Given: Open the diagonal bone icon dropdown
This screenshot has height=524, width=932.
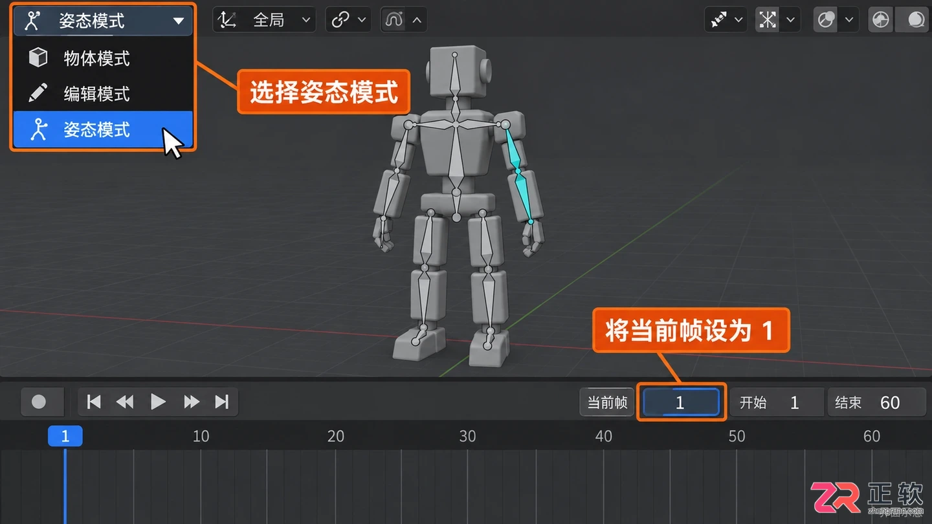Looking at the screenshot, I should (726, 20).
